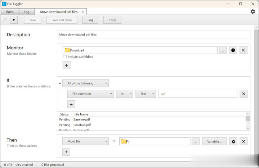Open the All of the following dropdown
Image resolution: width=259 pixels, height=168 pixels.
(85, 83)
